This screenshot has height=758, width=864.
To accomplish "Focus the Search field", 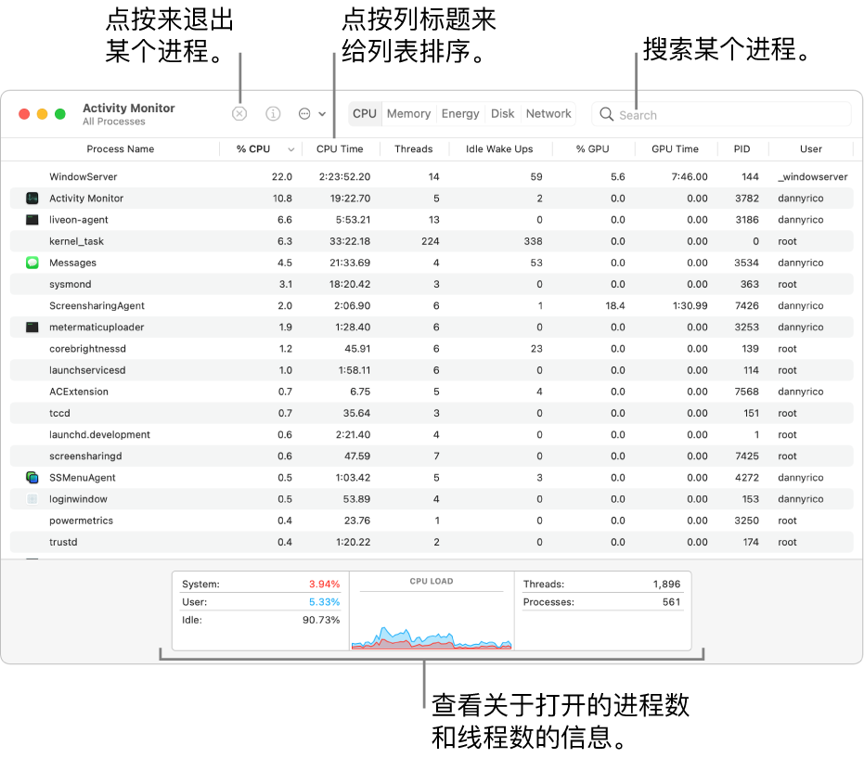I will pyautogui.click(x=721, y=114).
